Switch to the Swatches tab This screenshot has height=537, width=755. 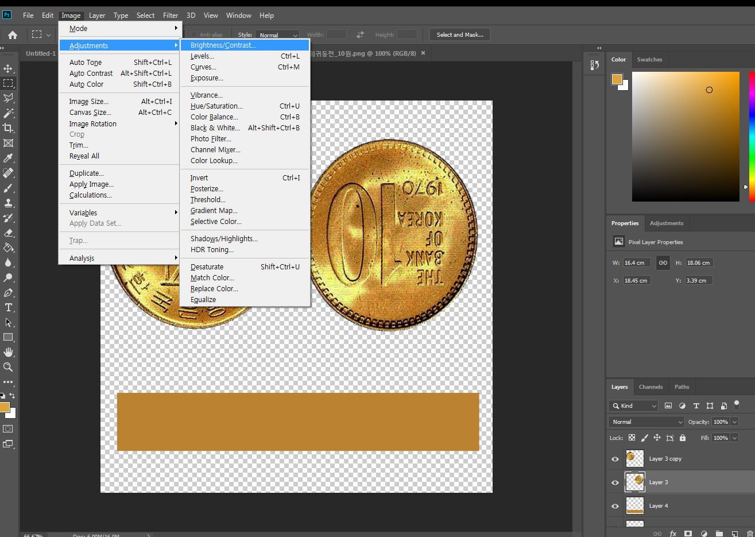coord(649,60)
